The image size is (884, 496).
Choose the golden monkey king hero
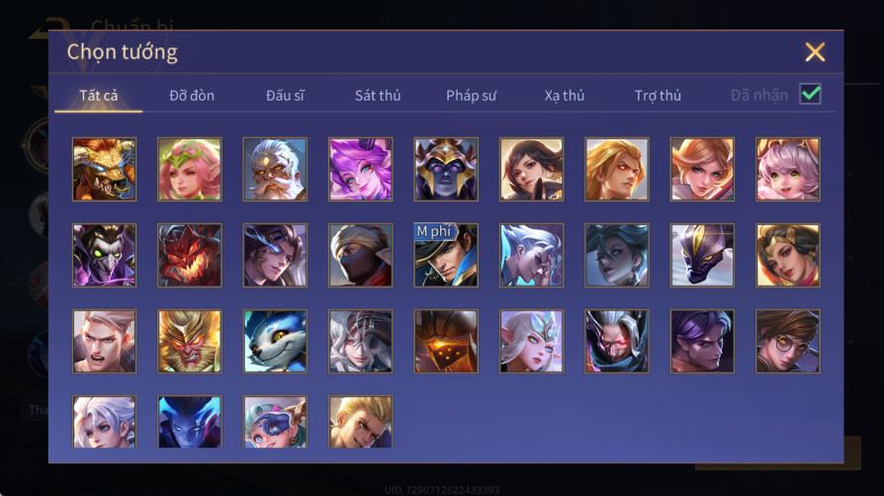(190, 341)
